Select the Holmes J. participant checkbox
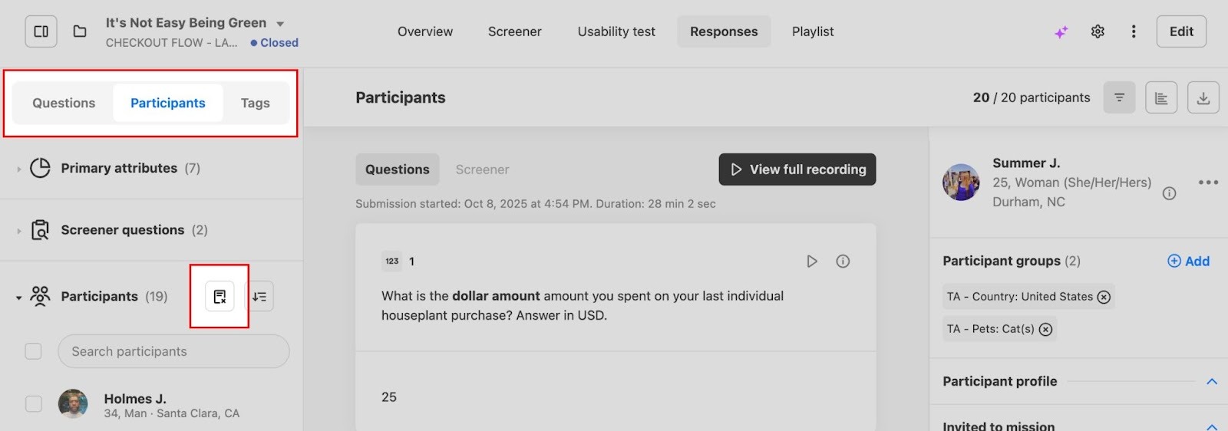Screen dimensions: 1228x431 [x=34, y=404]
